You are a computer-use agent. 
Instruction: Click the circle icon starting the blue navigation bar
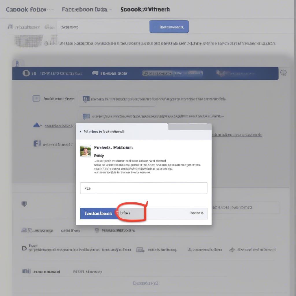click(26, 73)
